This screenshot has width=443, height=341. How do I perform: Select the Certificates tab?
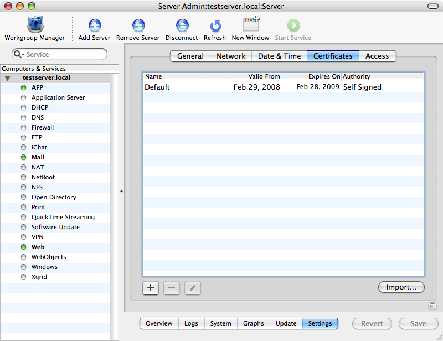click(333, 56)
